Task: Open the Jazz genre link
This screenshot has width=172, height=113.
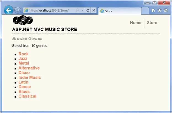Action: pyautogui.click(x=23, y=59)
